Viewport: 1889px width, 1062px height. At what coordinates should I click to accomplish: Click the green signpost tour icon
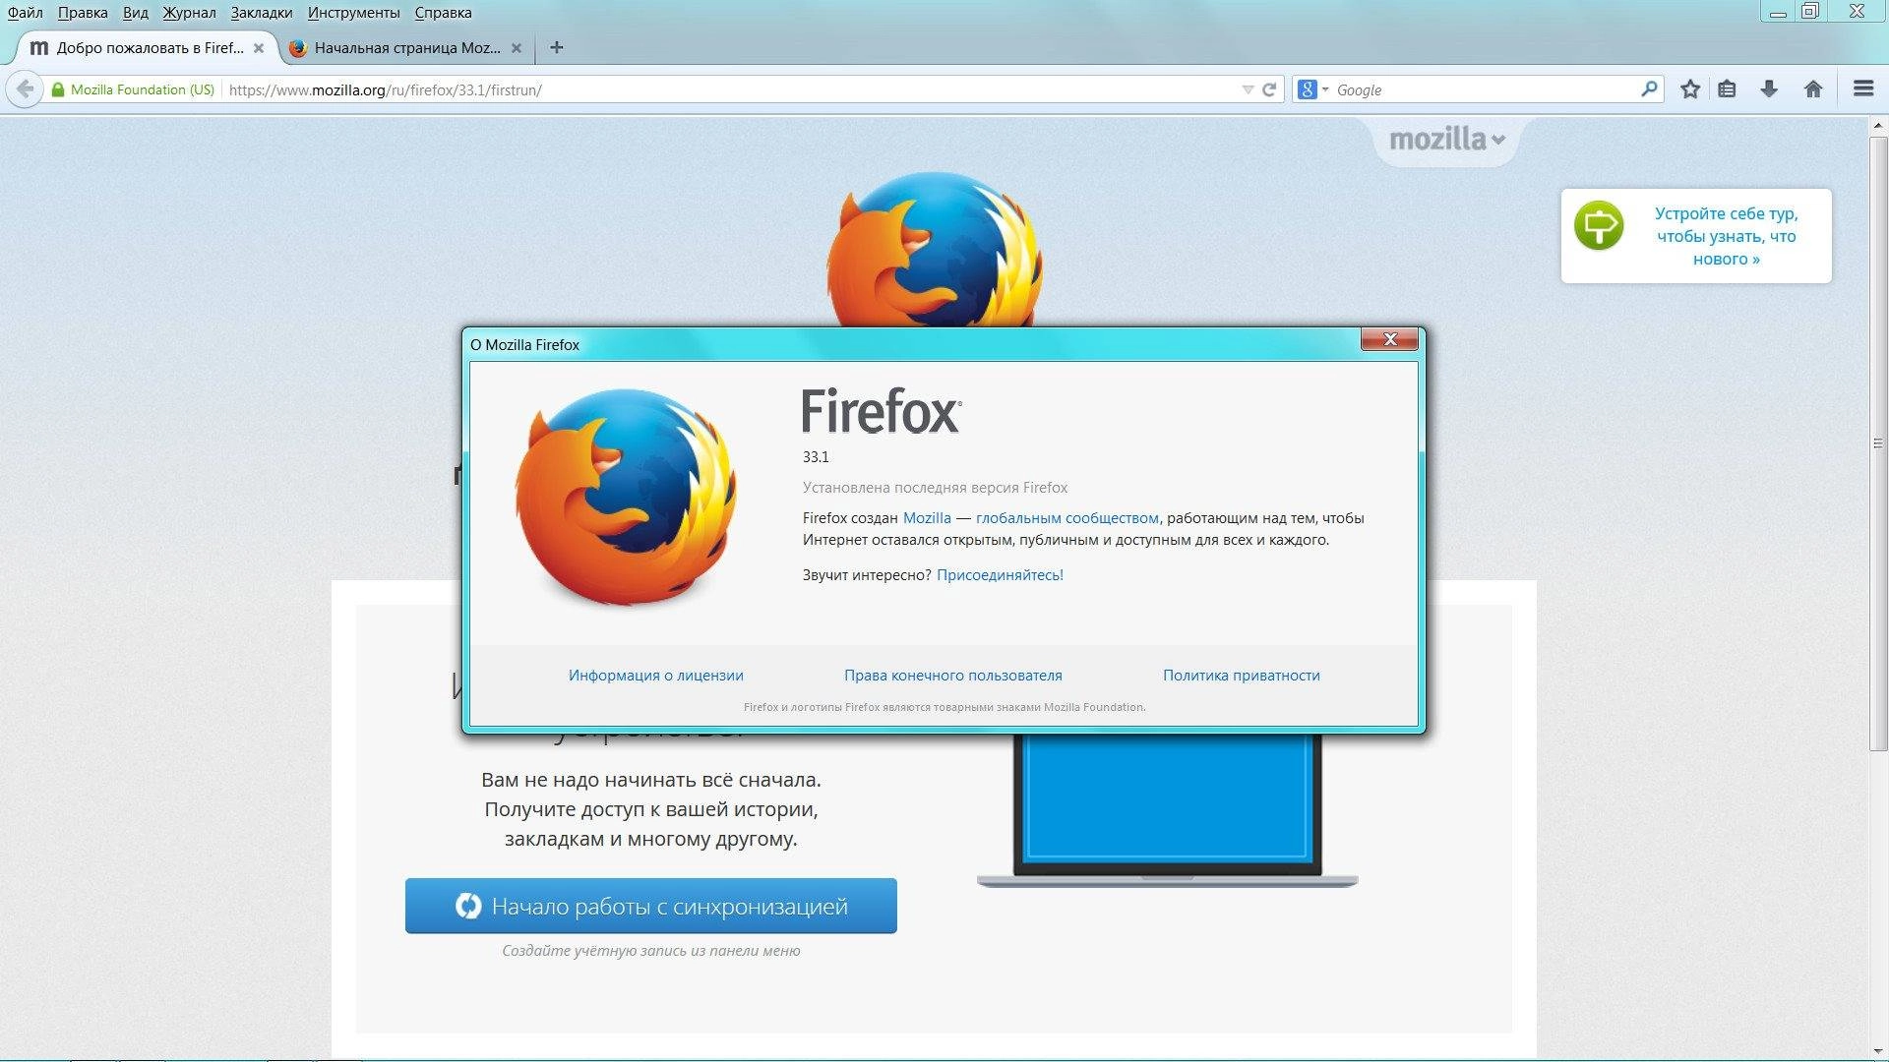(x=1599, y=225)
